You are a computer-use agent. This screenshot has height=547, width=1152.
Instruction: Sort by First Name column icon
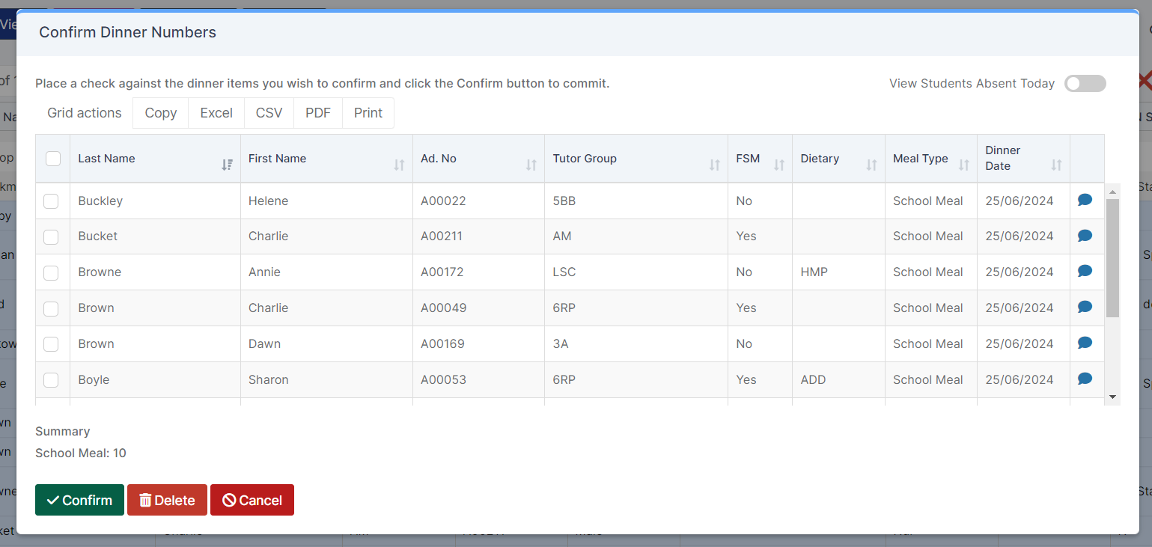pos(399,165)
